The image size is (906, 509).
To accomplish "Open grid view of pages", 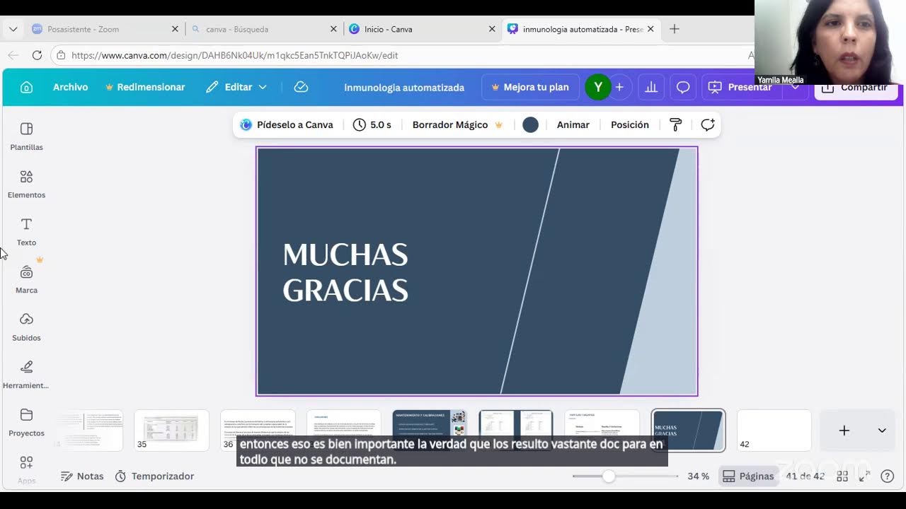I will 842,476.
